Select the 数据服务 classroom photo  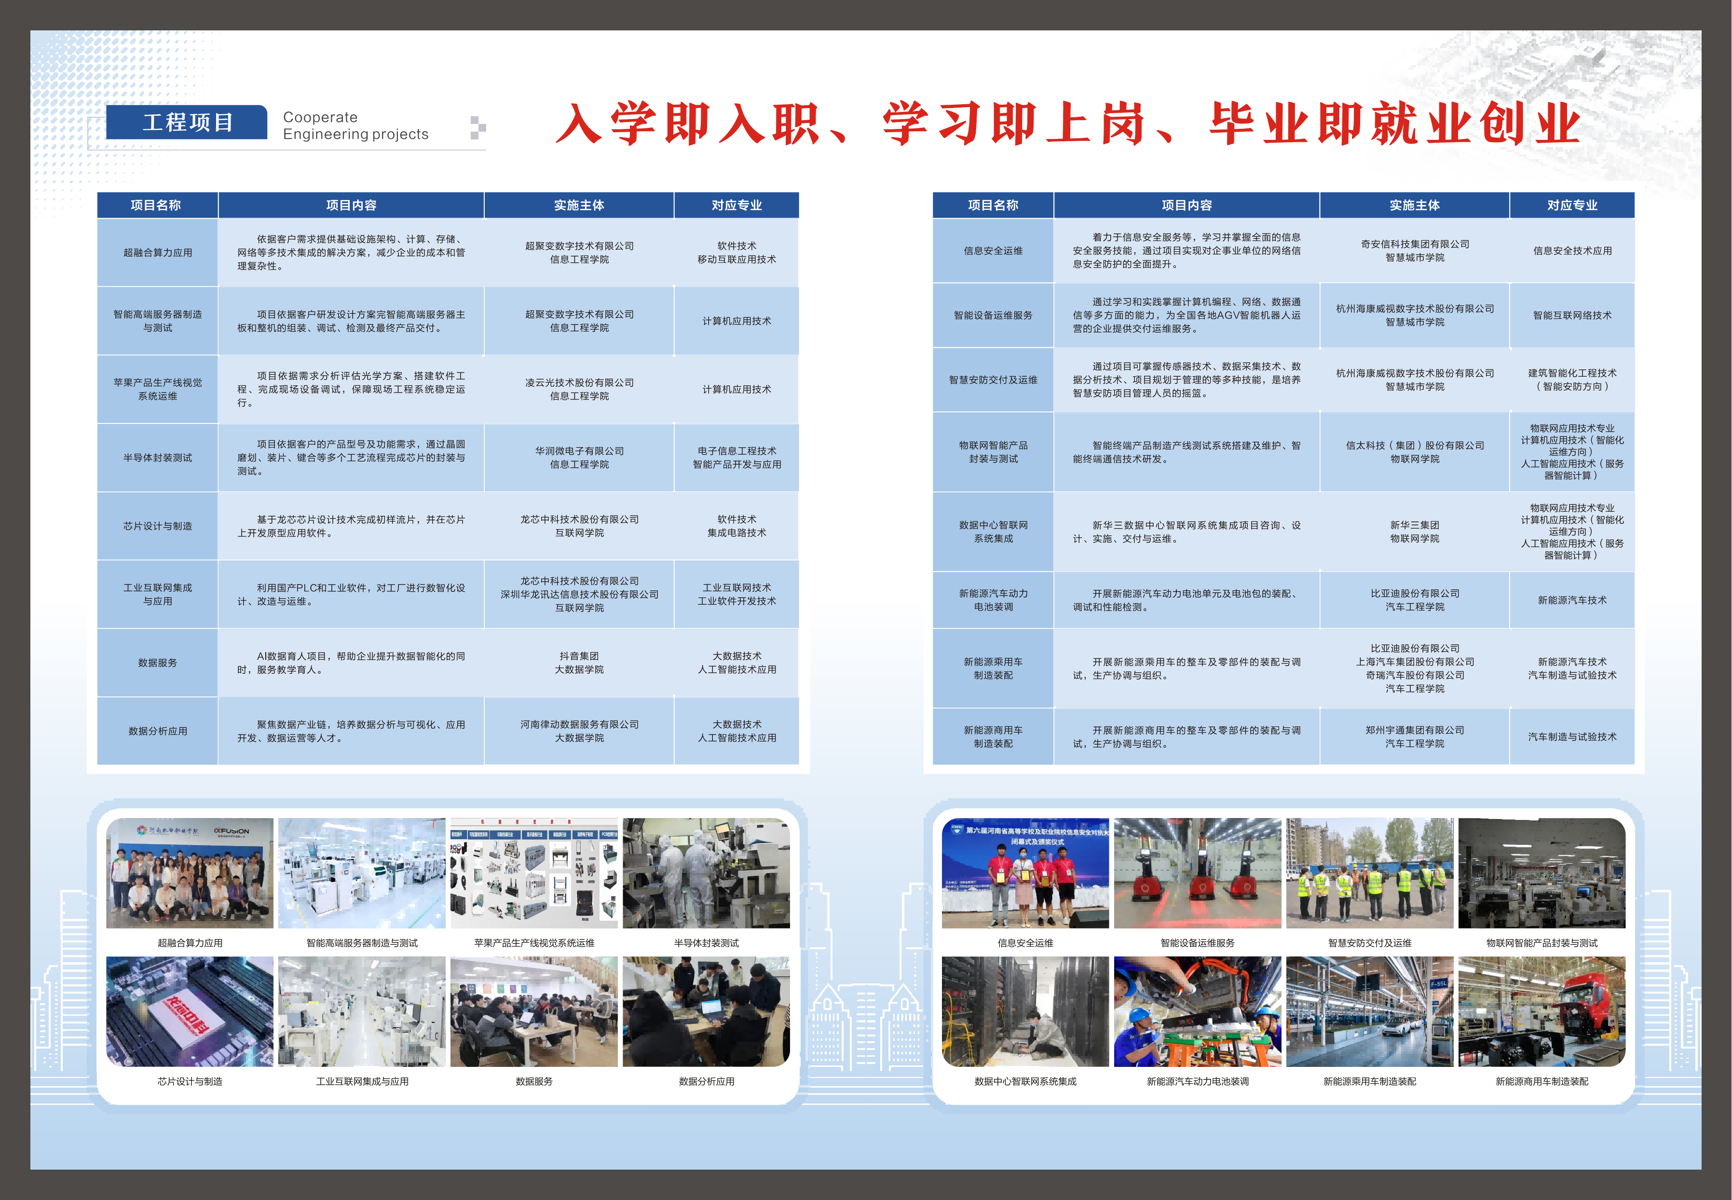click(x=534, y=1011)
